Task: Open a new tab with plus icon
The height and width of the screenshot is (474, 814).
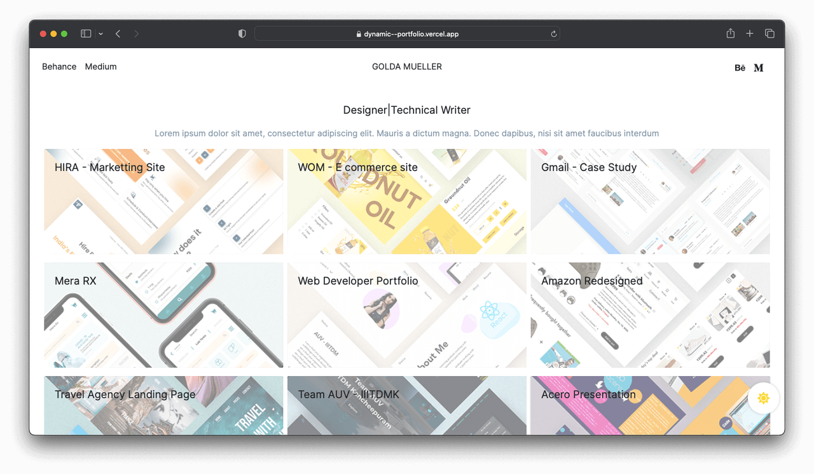Action: [x=750, y=34]
